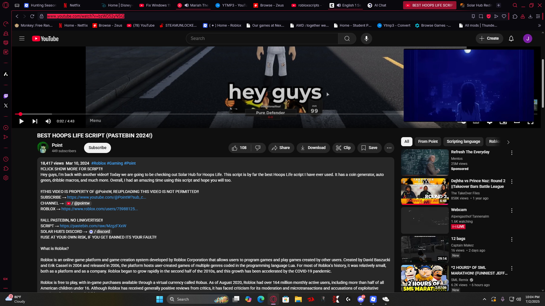Pin the address bar pin icon

(473, 16)
